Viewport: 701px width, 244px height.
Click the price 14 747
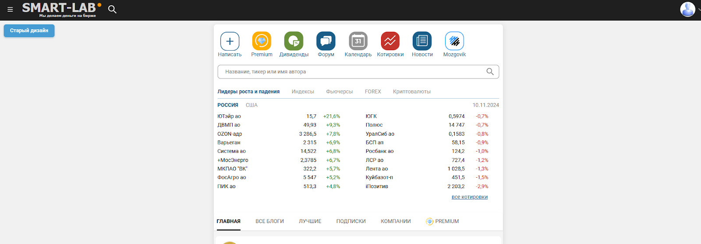click(x=457, y=125)
